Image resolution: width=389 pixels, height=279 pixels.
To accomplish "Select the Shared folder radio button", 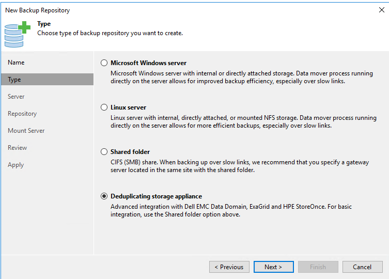I will (x=104, y=152).
